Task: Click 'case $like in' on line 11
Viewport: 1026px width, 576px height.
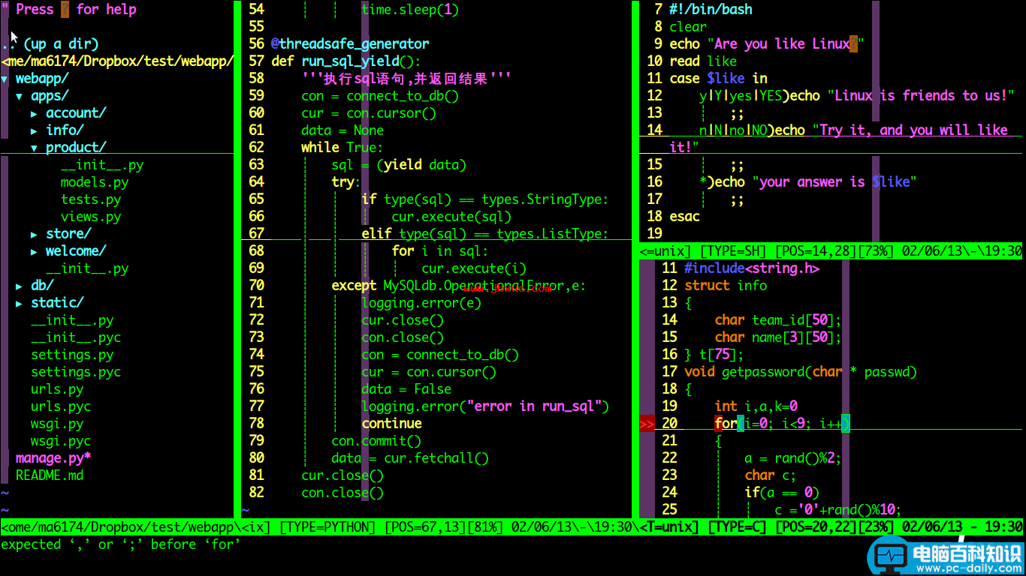Action: [718, 79]
